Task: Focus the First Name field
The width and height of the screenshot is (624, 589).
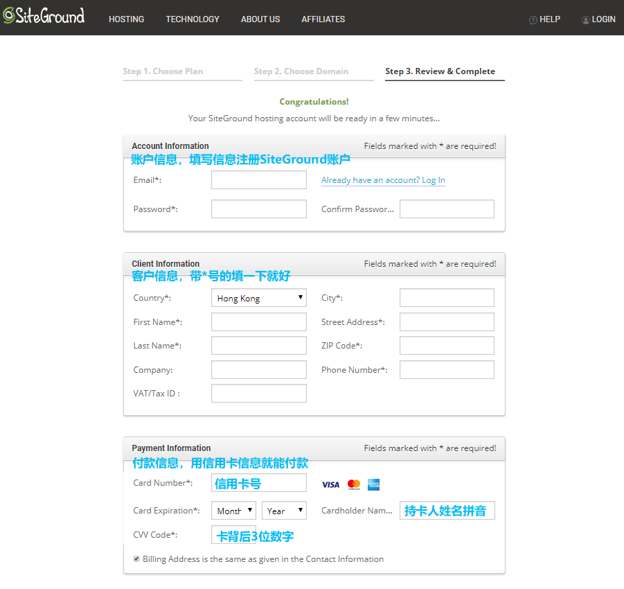Action: click(x=259, y=322)
